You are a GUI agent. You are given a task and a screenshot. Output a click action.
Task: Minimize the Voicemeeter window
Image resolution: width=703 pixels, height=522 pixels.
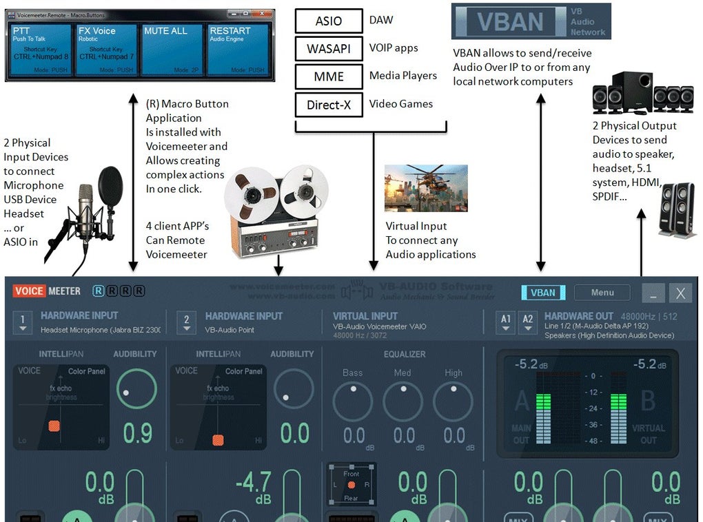(x=653, y=293)
